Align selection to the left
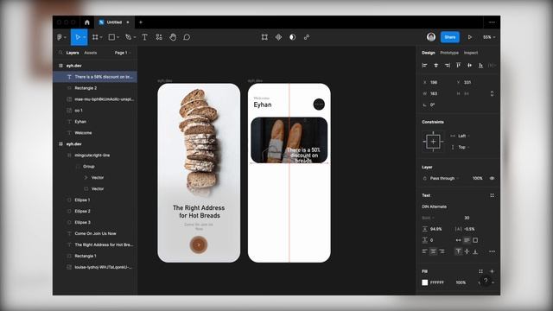This screenshot has width=553, height=311. pyautogui.click(x=424, y=66)
